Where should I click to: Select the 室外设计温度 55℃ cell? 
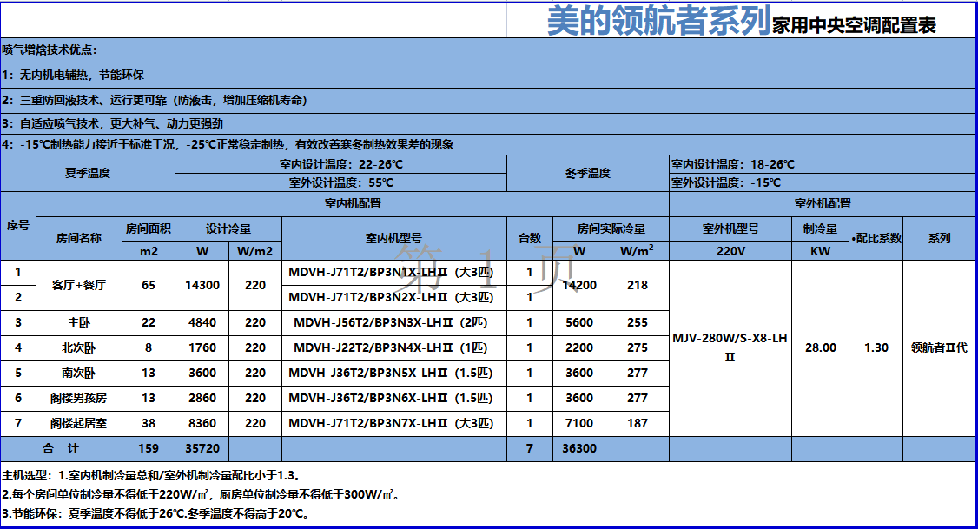click(x=340, y=183)
